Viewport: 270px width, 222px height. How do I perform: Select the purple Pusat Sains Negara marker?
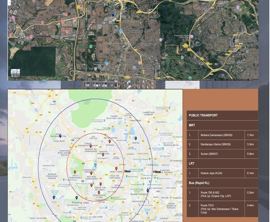(x=192, y=36)
